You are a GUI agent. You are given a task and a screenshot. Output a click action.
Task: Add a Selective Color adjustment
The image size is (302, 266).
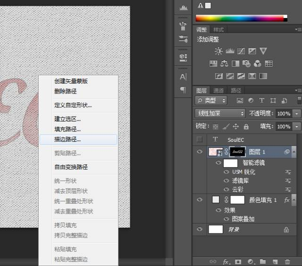(x=252, y=76)
